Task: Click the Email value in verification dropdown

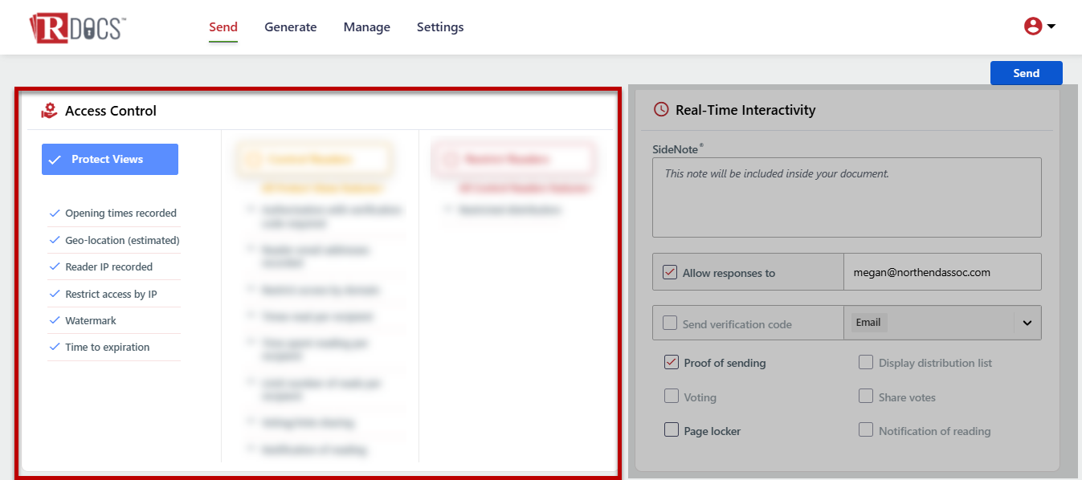Action: click(868, 323)
